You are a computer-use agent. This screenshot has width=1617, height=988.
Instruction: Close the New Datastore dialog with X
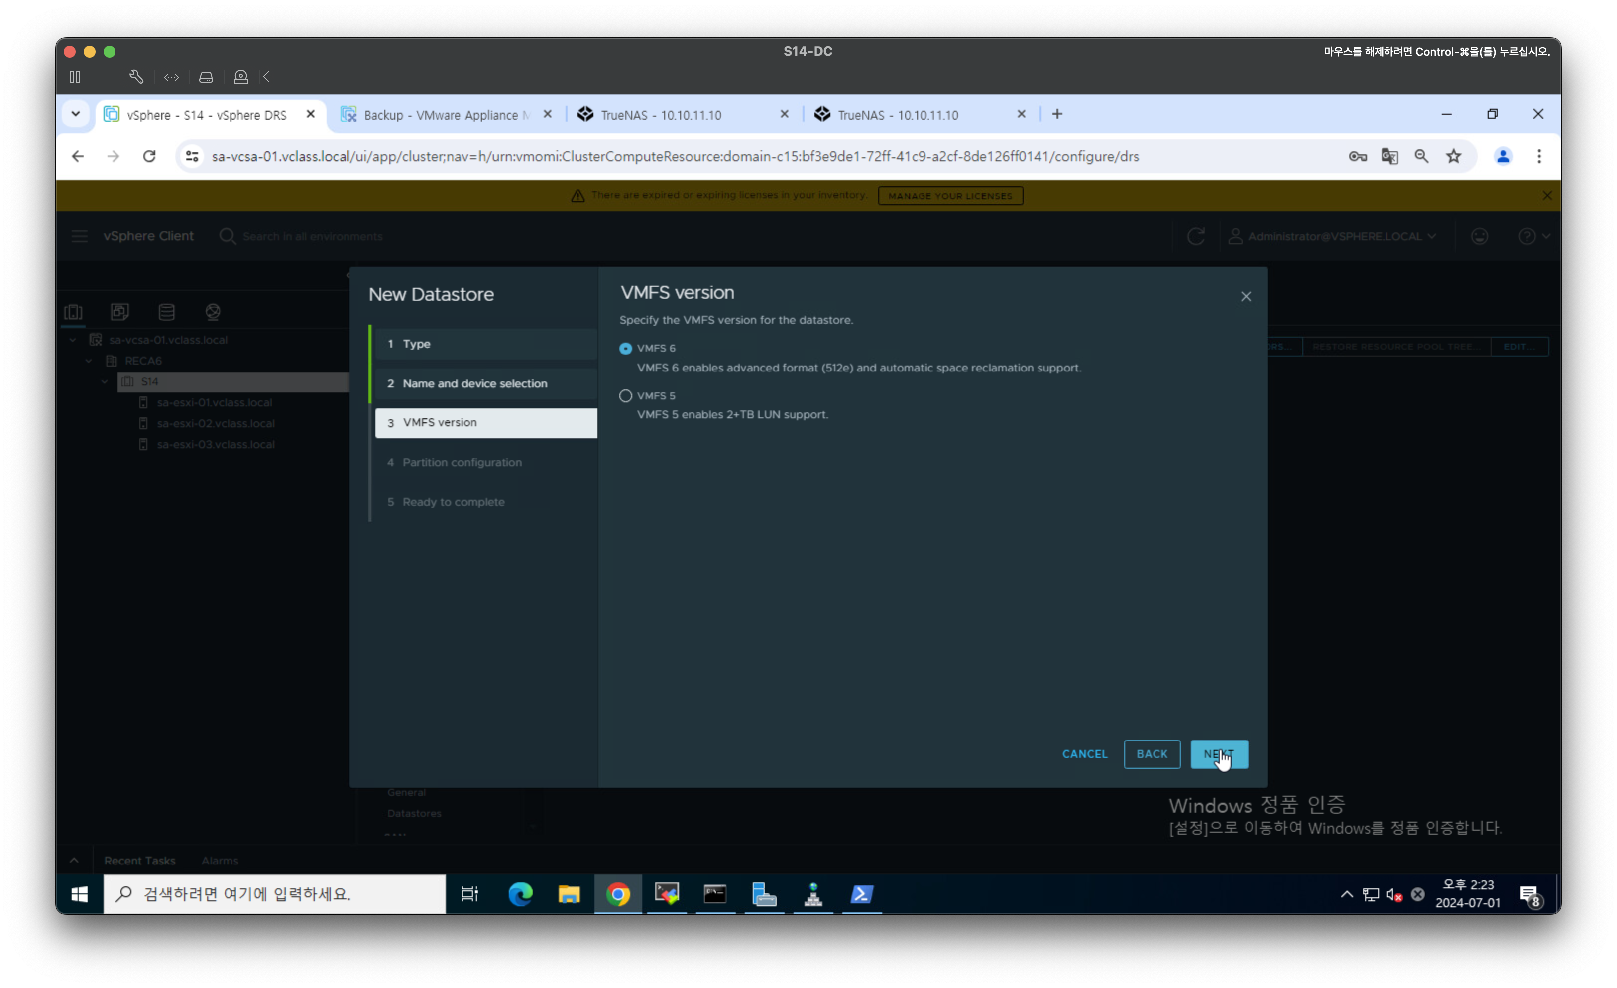point(1246,297)
